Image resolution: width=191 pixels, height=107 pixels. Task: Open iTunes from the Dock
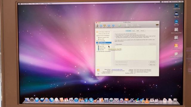click(76, 100)
